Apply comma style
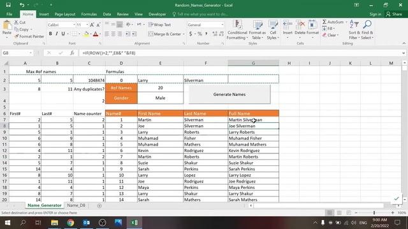The height and width of the screenshot is (229, 408). [206, 34]
